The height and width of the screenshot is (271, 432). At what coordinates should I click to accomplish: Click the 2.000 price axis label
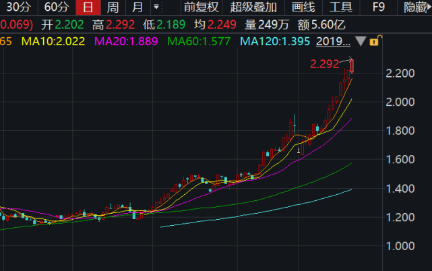400,102
